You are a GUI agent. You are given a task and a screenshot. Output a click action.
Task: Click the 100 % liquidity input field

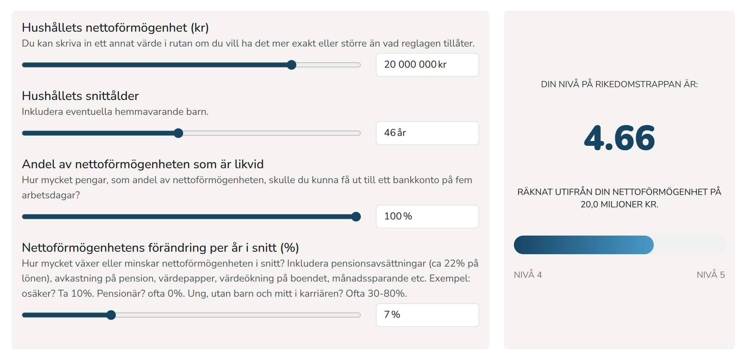point(427,217)
